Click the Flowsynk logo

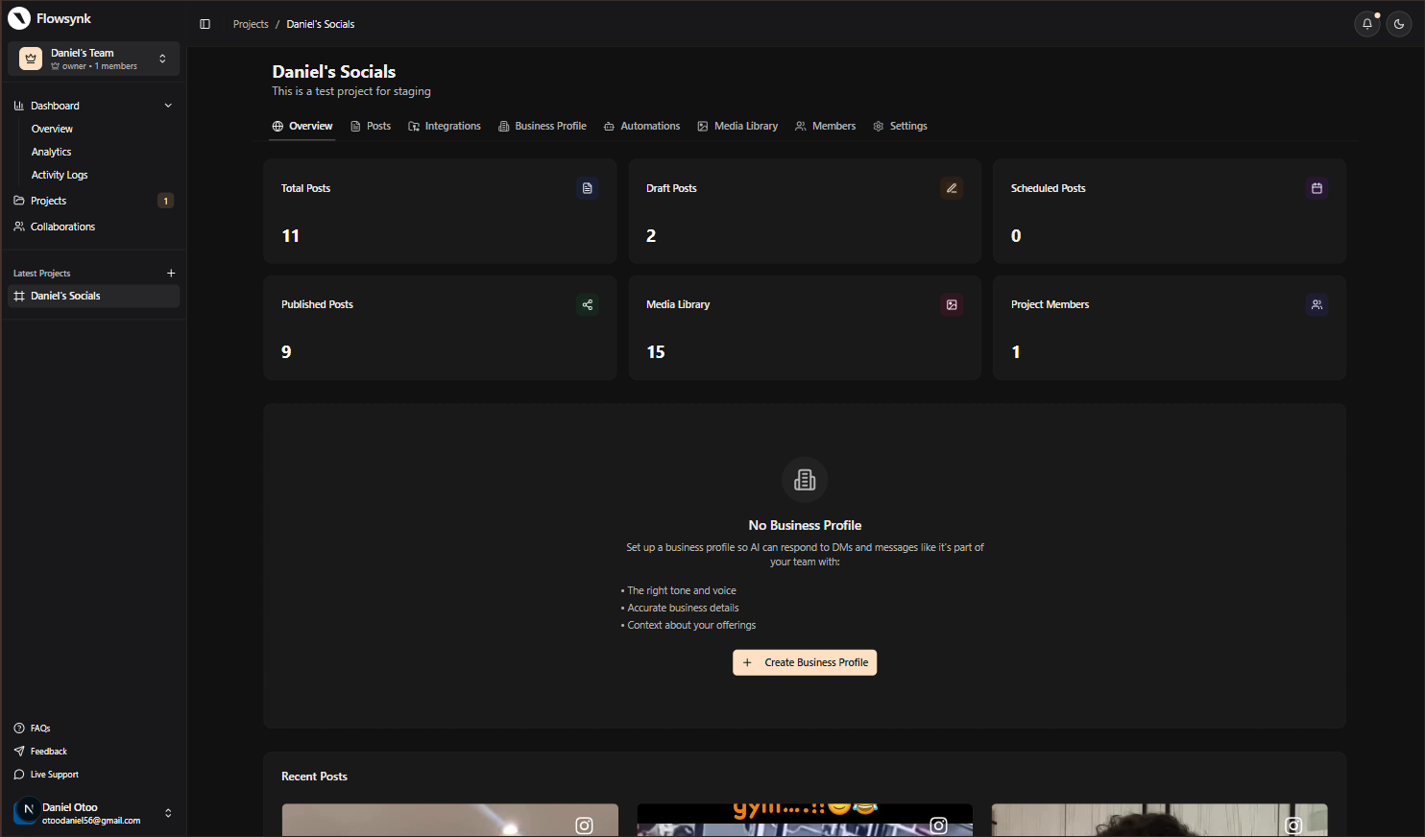point(19,18)
